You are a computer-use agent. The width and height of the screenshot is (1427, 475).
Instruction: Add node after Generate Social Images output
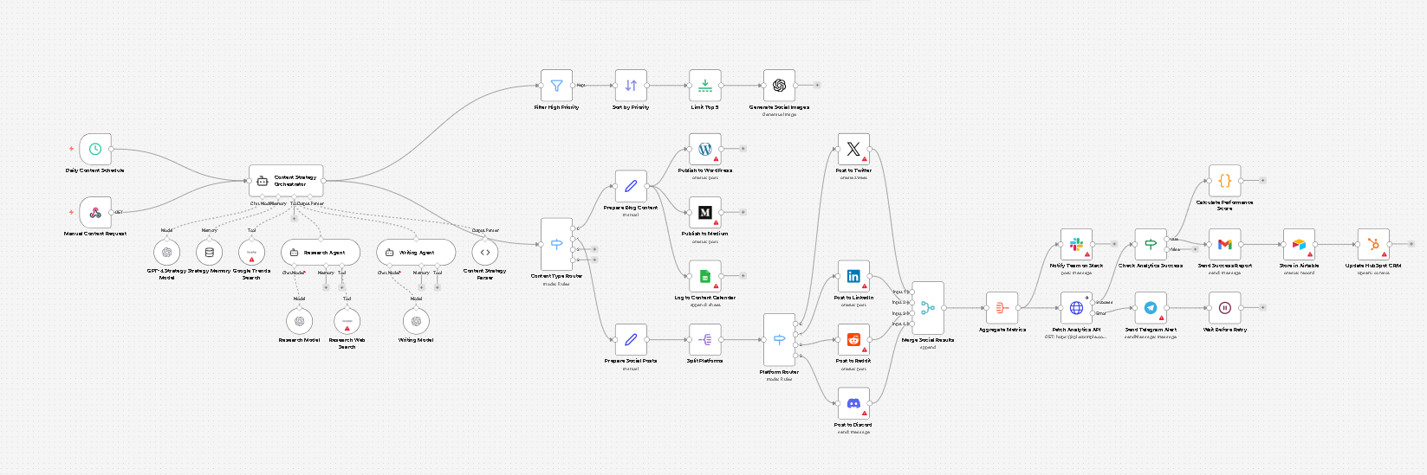pos(817,86)
